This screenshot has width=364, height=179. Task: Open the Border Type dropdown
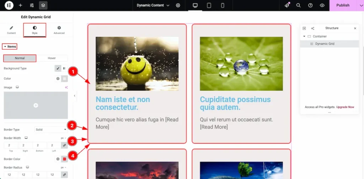coord(51,130)
